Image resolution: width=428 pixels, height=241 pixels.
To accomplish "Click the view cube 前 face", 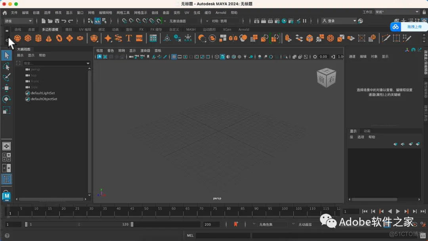I will pos(322,79).
